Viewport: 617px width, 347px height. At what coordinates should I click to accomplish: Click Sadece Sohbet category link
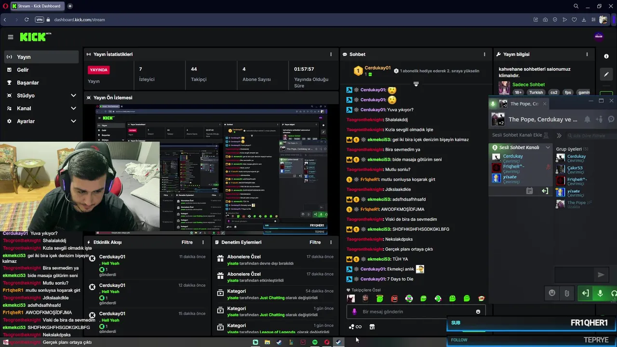pos(528,84)
